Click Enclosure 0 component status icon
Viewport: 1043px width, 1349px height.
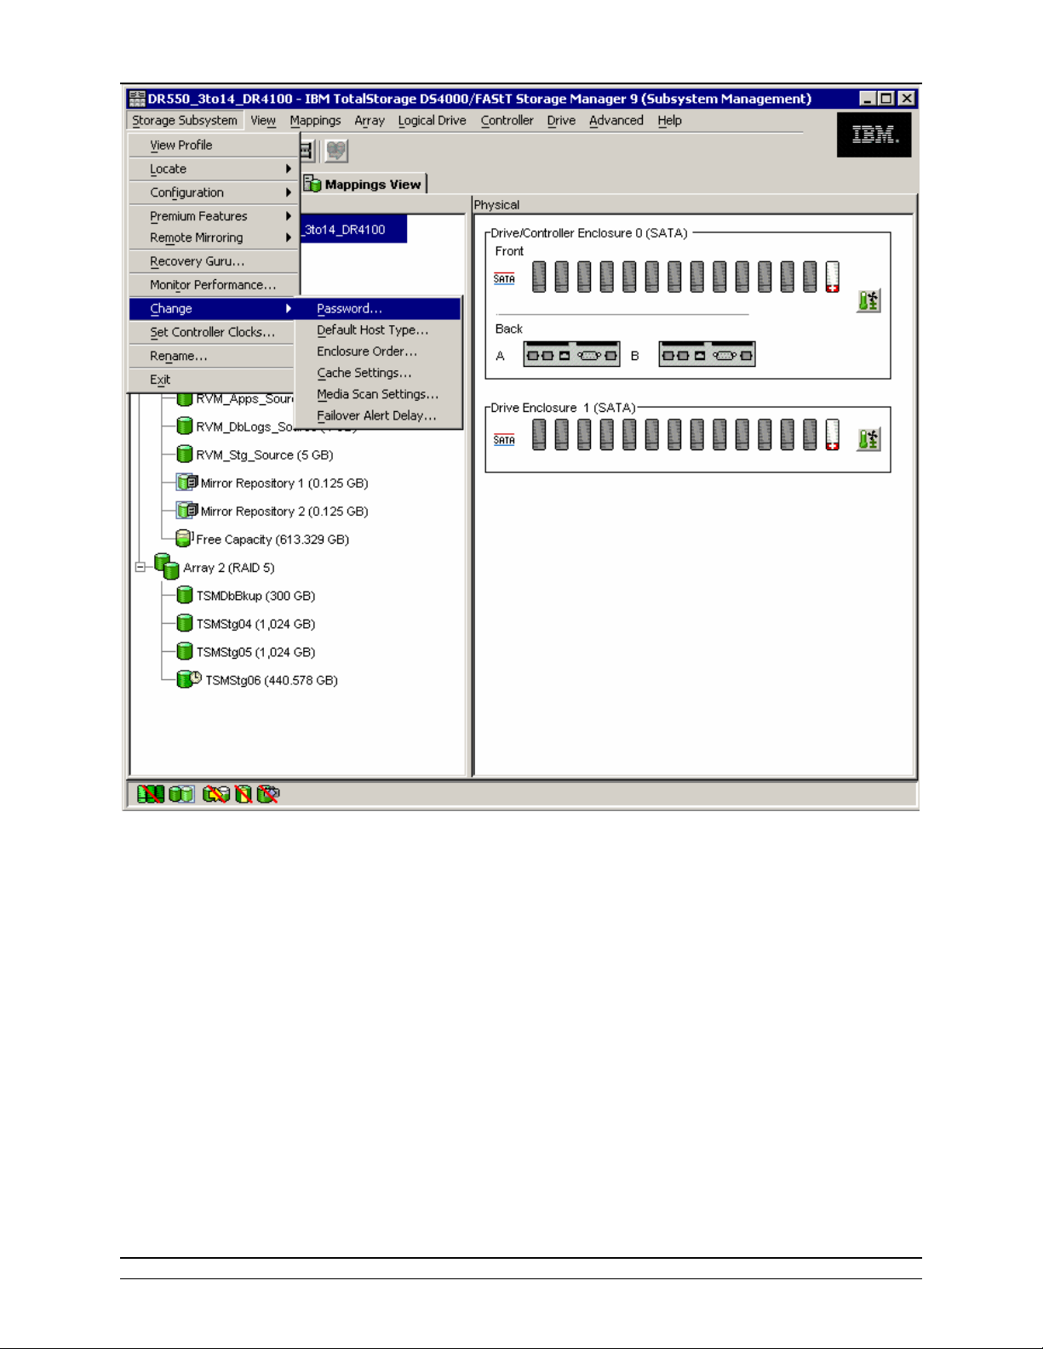coord(868,301)
